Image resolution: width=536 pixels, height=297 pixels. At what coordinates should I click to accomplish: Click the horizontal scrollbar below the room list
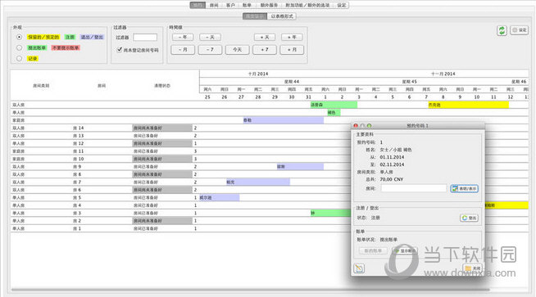pos(251,290)
